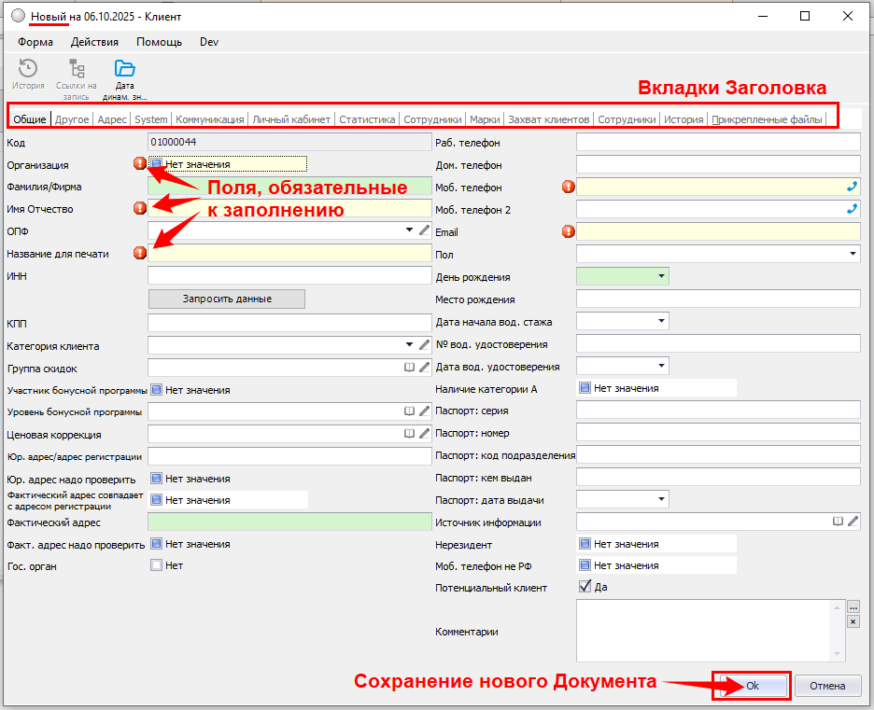Toggle the Гос. орган checkbox
The height and width of the screenshot is (710, 874).
pos(157,565)
